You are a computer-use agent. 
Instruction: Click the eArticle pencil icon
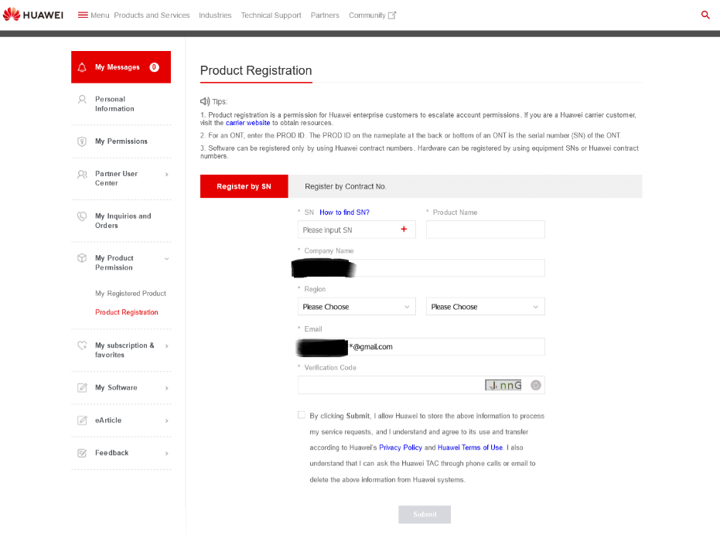[82, 420]
